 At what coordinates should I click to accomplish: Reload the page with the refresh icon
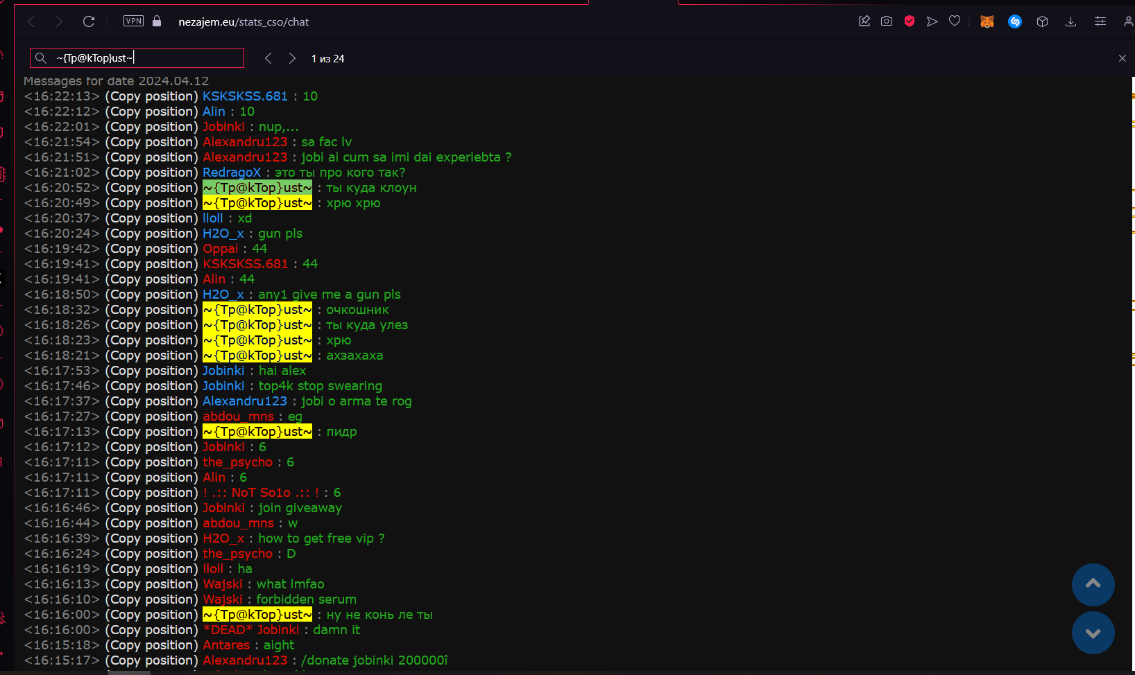pyautogui.click(x=89, y=21)
